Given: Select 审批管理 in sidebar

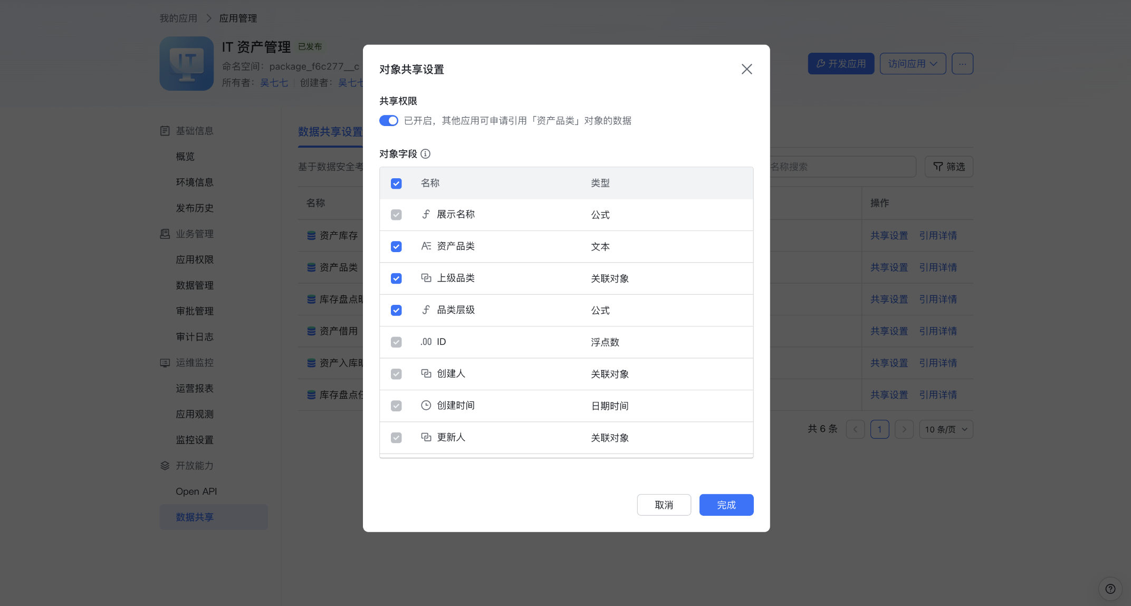Looking at the screenshot, I should (195, 311).
